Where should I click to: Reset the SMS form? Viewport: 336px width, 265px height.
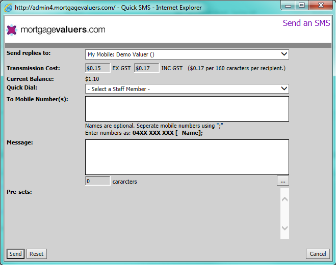click(x=36, y=254)
